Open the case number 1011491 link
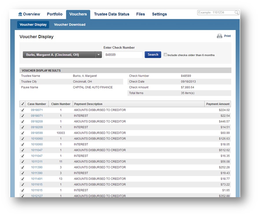The width and height of the screenshot is (259, 216). (37, 179)
